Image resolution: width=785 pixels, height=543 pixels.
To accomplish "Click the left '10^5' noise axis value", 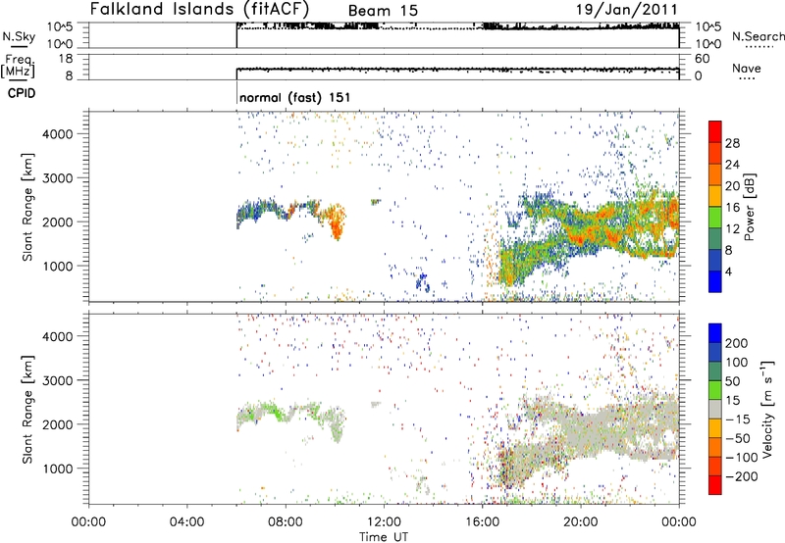I will [x=61, y=27].
